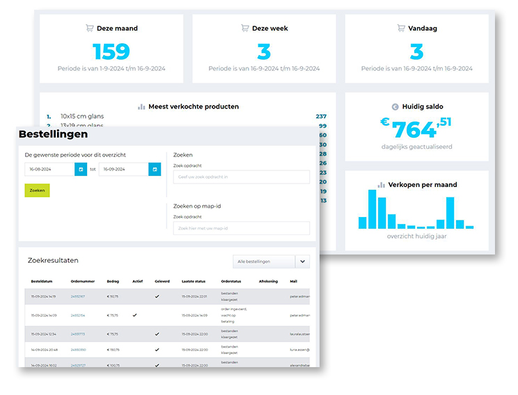This screenshot has height=395, width=518.
Task: Open the start date calendar picker
Action: pos(81,169)
